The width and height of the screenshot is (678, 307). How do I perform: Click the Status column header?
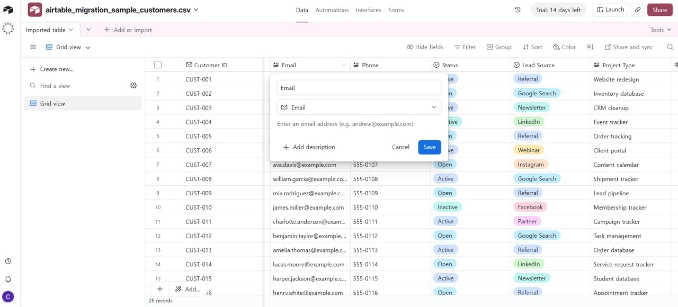tap(470, 65)
